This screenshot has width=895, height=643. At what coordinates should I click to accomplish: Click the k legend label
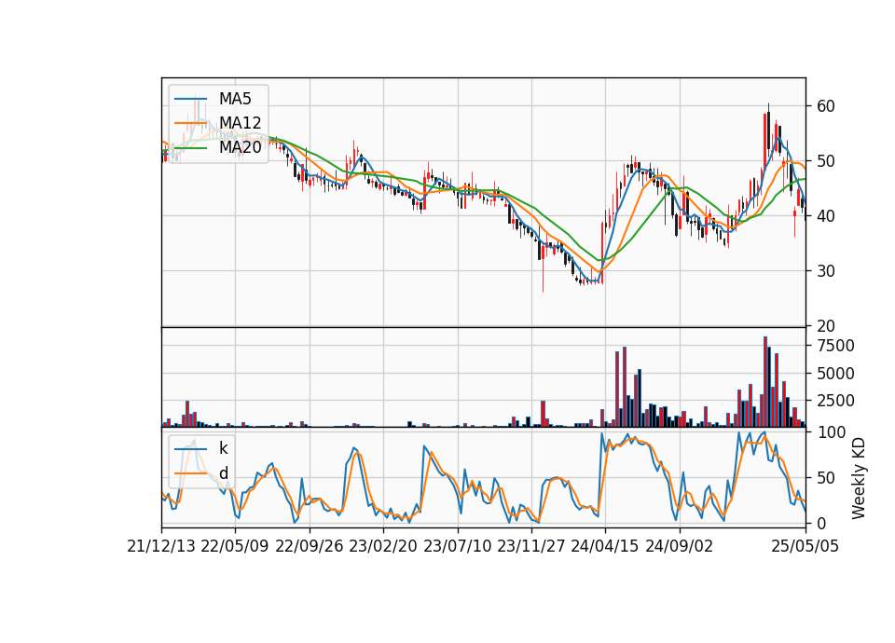pos(223,448)
